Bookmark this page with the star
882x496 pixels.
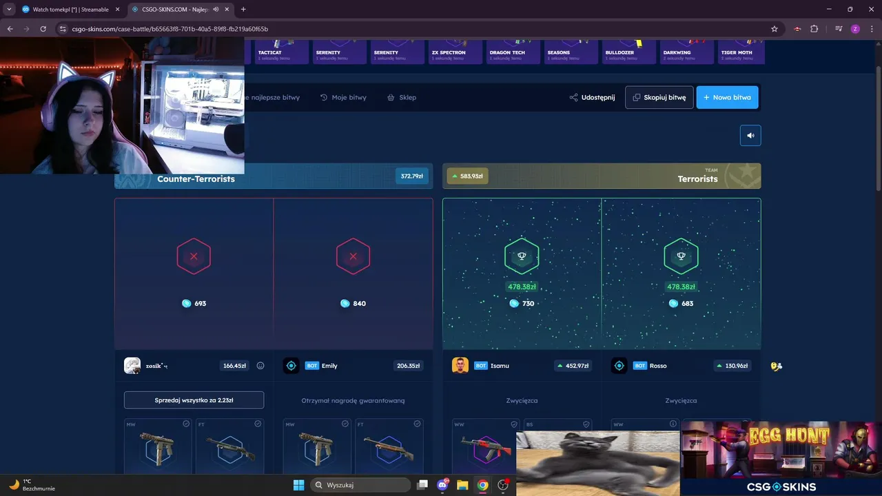pos(775,29)
